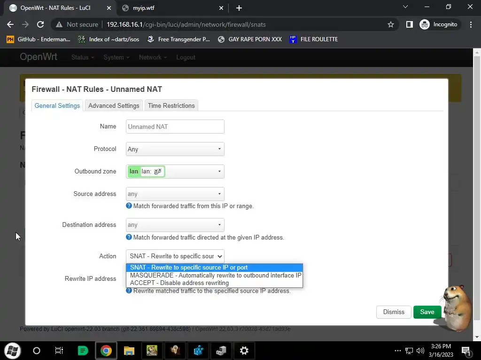Select MASQUERADE option from Action list
Screen dimensions: 481x360
point(214,275)
